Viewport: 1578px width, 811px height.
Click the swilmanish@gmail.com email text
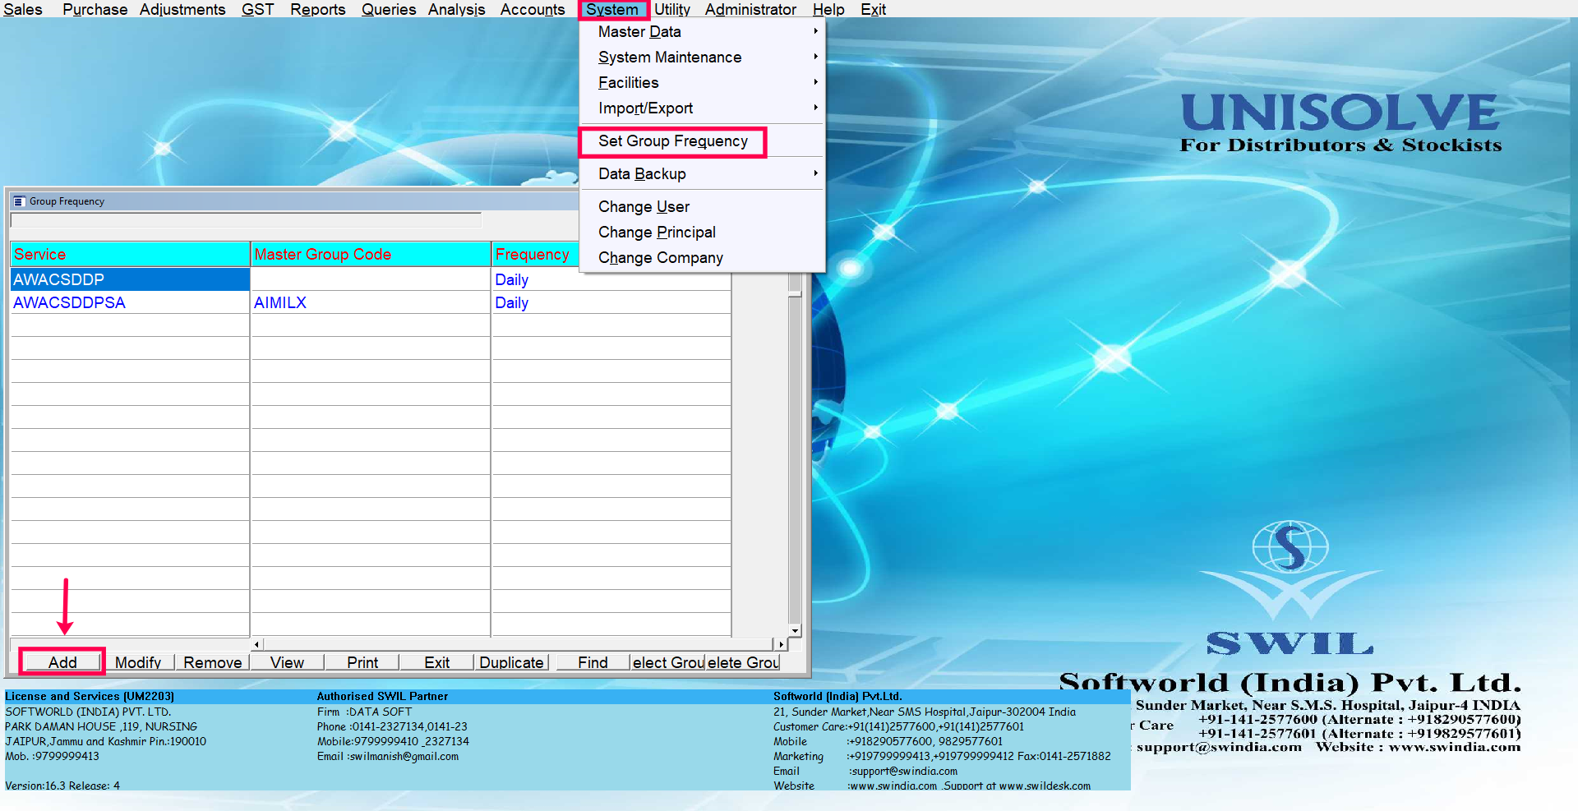(x=404, y=756)
